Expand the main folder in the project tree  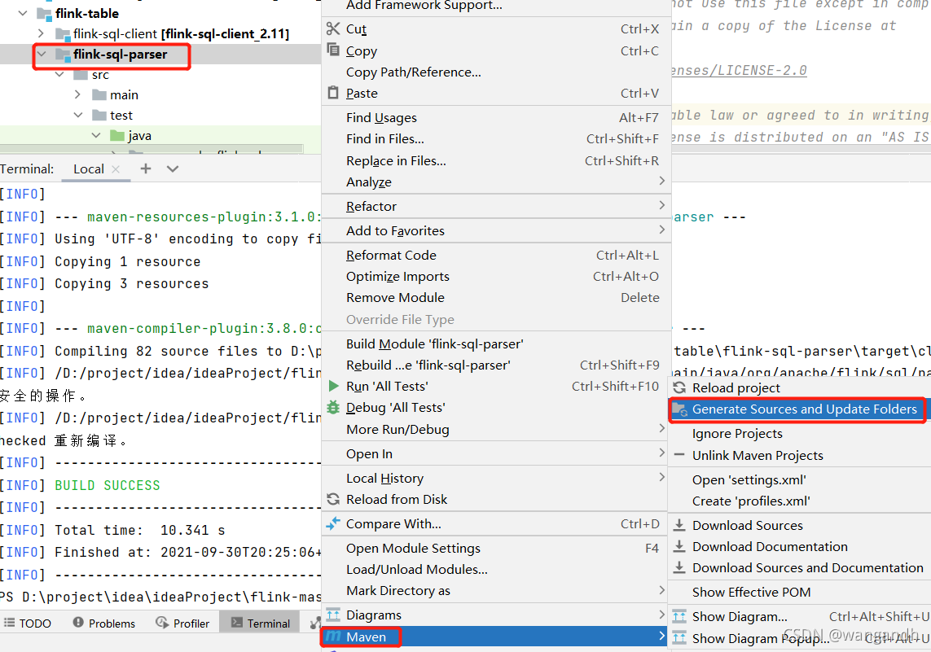coord(77,94)
